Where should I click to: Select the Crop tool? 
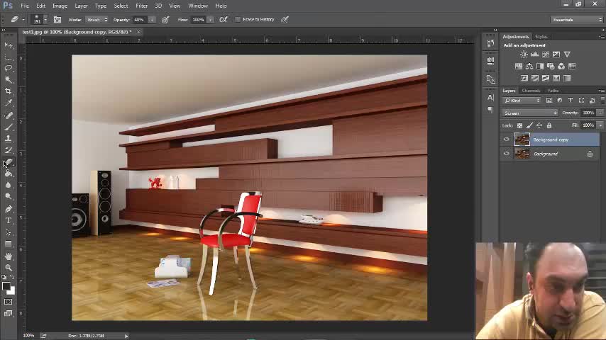8,91
